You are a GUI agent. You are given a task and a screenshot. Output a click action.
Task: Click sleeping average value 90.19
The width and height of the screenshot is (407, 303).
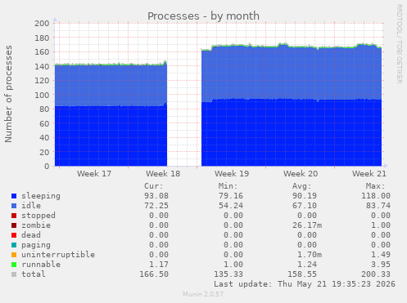click(305, 196)
